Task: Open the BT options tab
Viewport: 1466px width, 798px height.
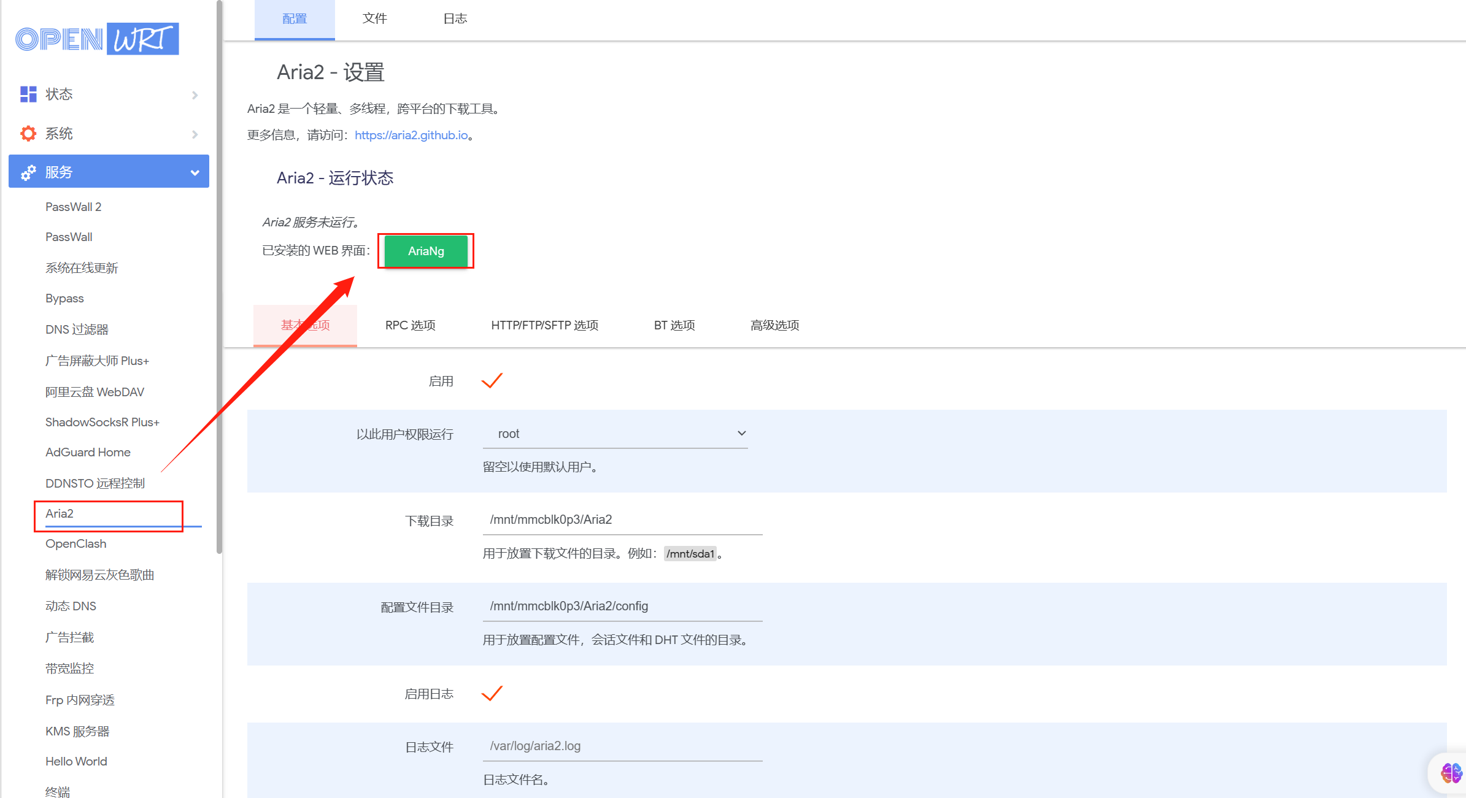Action: (x=674, y=325)
